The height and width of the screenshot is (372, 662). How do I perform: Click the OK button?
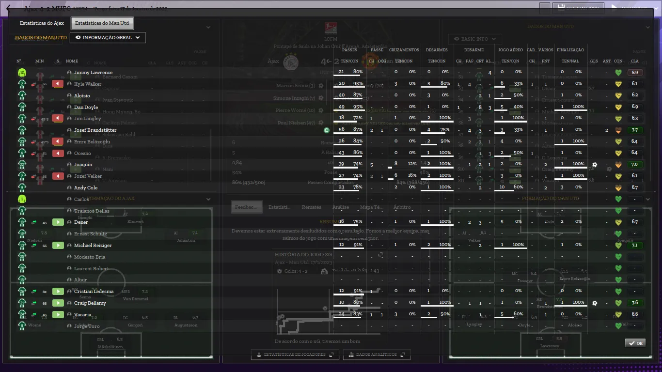(x=635, y=343)
